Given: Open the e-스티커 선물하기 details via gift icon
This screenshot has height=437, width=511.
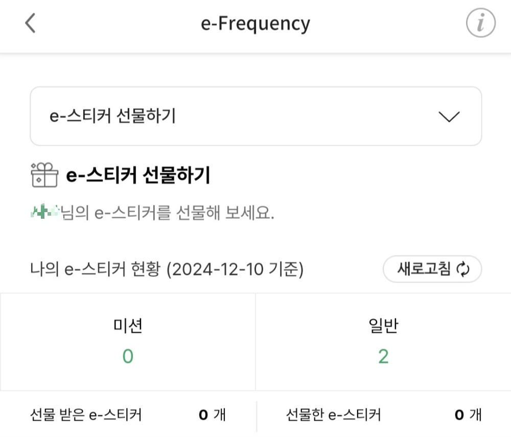Looking at the screenshot, I should point(43,174).
